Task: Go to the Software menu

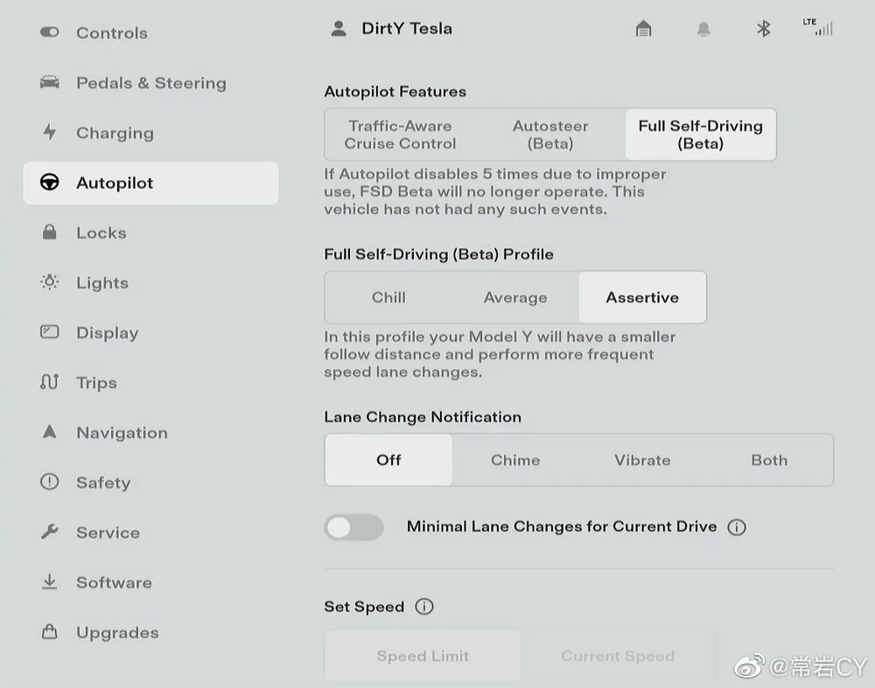Action: 150,582
